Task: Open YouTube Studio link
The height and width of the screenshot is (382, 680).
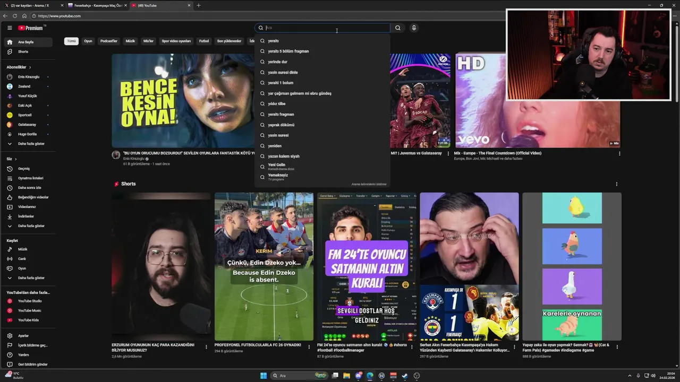Action: pos(28,301)
